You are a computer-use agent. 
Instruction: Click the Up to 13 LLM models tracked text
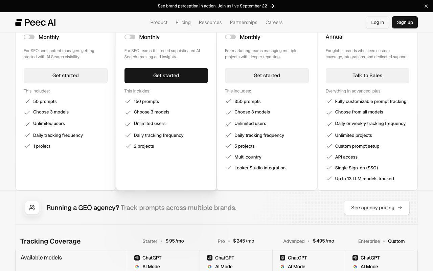[364, 179]
